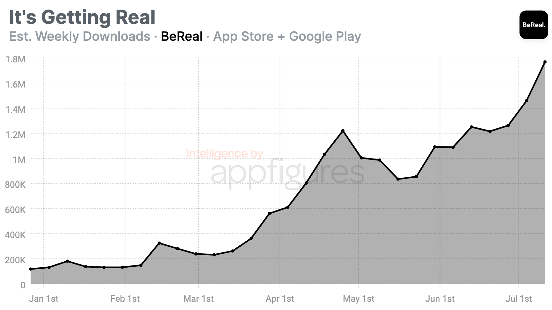Click the final data point at chart's peak

click(545, 62)
